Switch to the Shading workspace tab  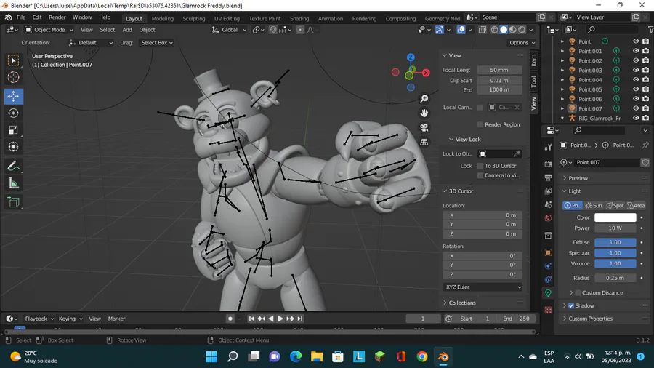click(x=299, y=19)
